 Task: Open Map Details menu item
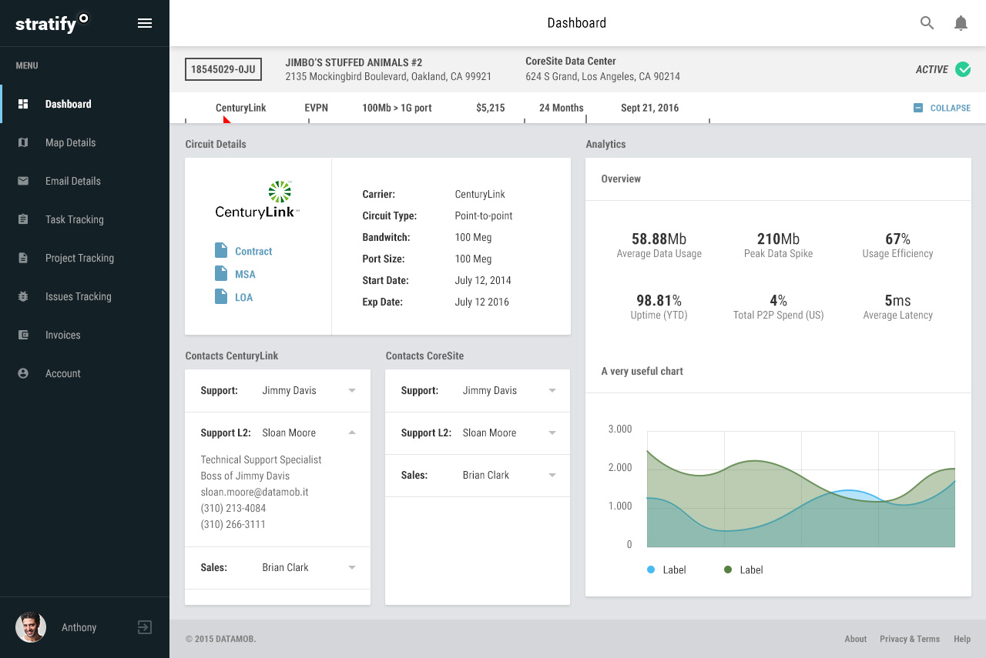85,142
